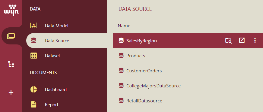
Task: Click the plus create icon
Action: tap(11, 92)
